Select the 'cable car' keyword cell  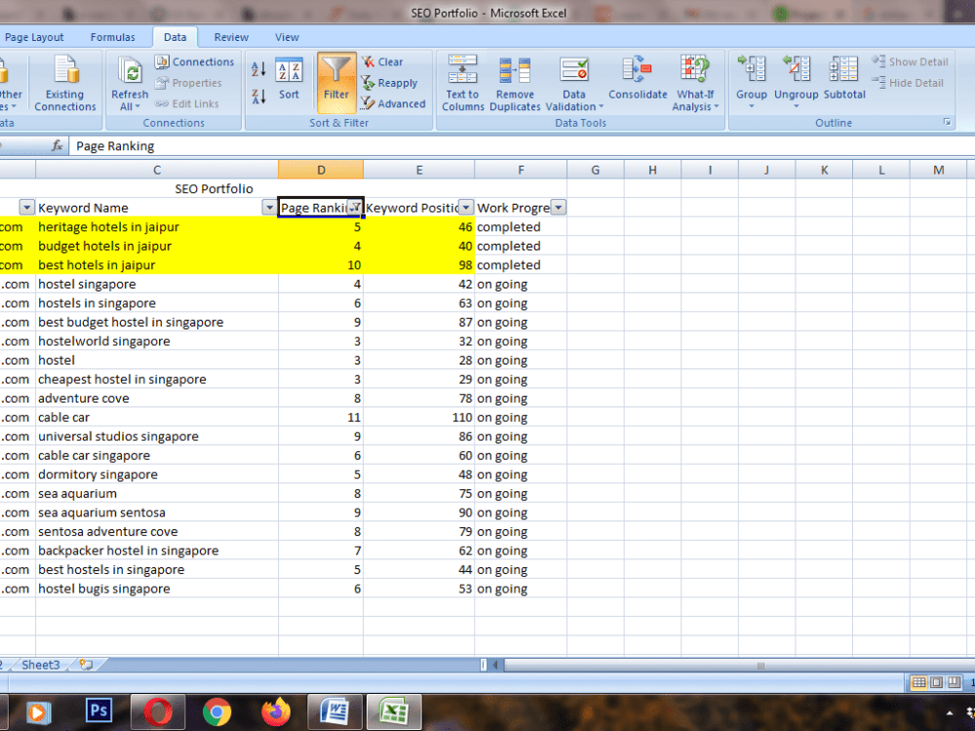coord(157,417)
